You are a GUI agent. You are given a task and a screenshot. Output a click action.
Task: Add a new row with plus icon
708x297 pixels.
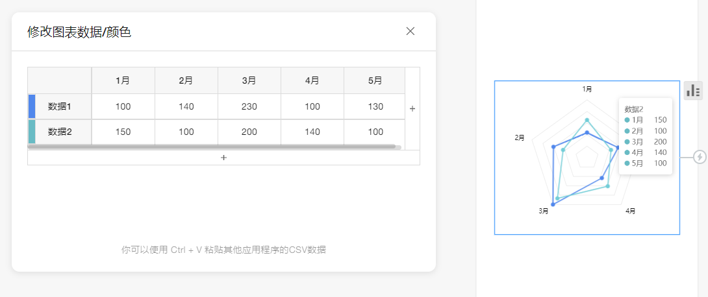(x=223, y=158)
